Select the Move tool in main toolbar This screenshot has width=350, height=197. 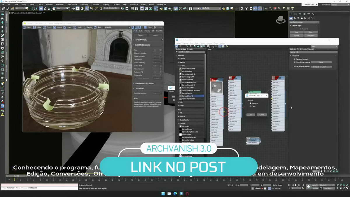coord(41,8)
